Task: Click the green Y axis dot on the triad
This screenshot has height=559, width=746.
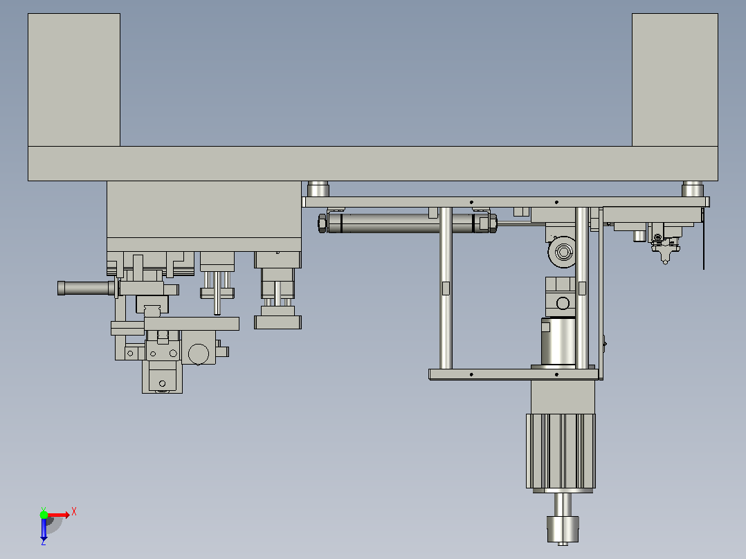Action: coord(44,514)
